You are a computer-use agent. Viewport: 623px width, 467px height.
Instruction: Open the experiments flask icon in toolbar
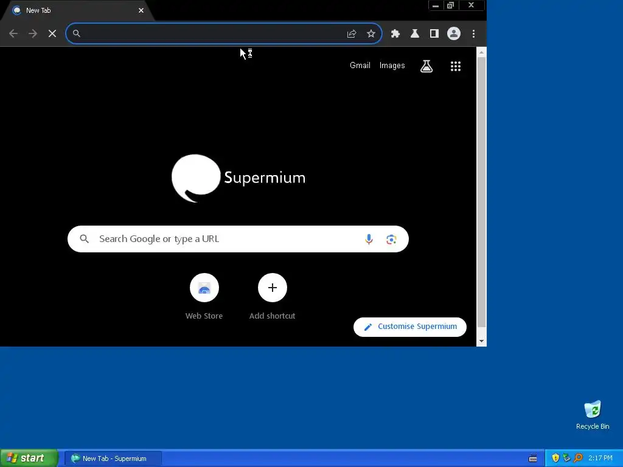[x=414, y=34]
